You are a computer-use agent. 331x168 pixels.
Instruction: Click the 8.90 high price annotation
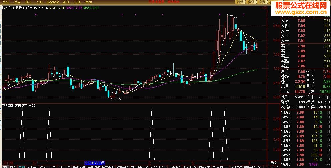(x=234, y=16)
